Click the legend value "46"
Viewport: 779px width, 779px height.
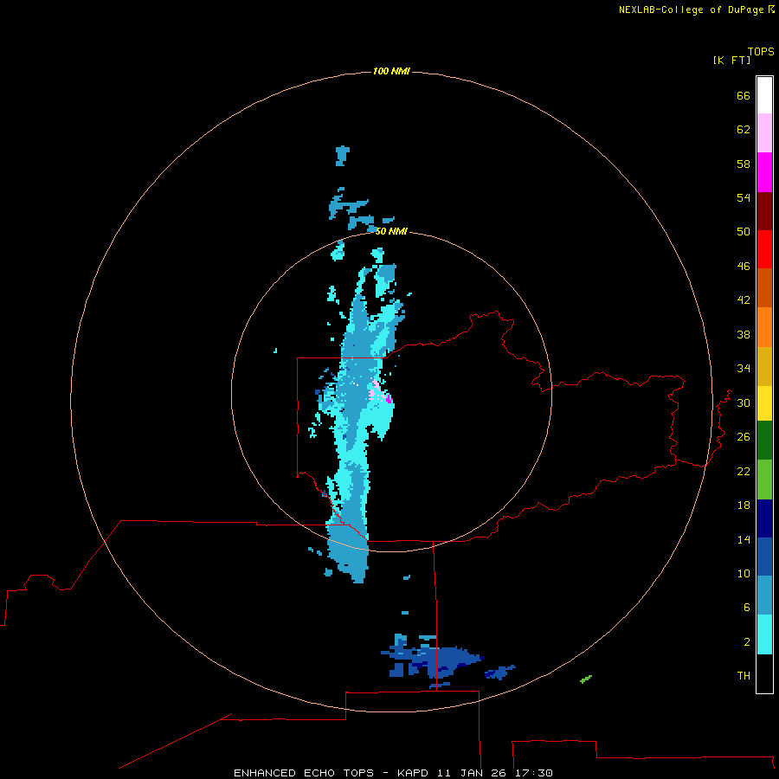tap(744, 267)
